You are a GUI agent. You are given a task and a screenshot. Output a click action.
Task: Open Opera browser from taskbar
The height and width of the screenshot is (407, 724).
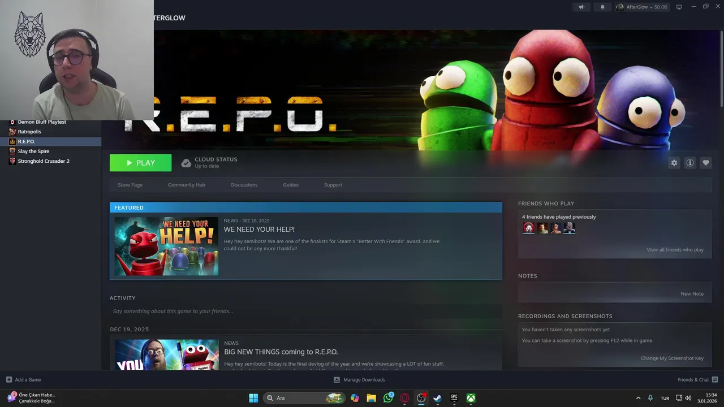click(x=404, y=398)
